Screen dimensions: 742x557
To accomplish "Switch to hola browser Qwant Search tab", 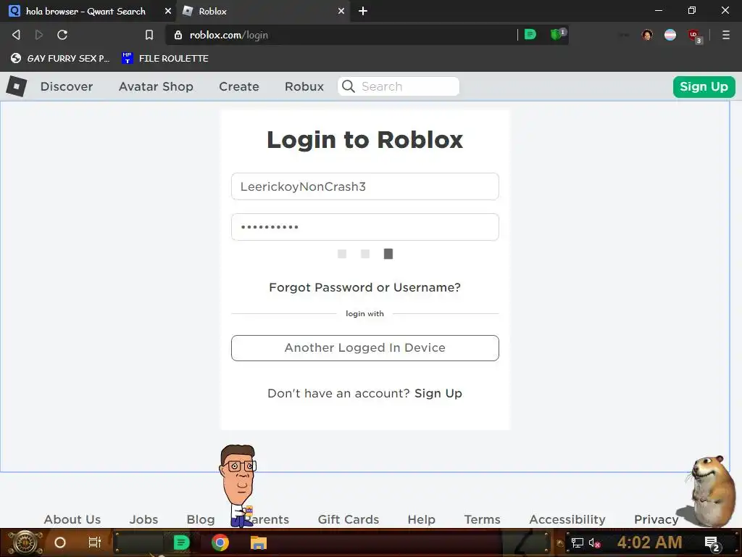I will pyautogui.click(x=86, y=11).
